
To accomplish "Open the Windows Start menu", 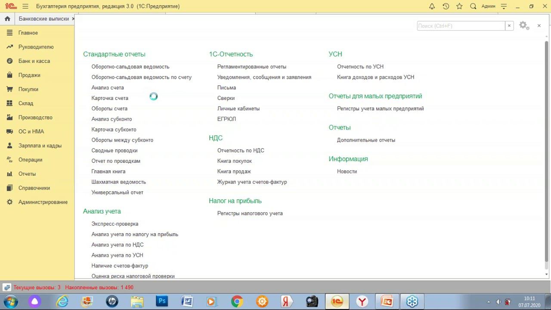I will pos(10,301).
